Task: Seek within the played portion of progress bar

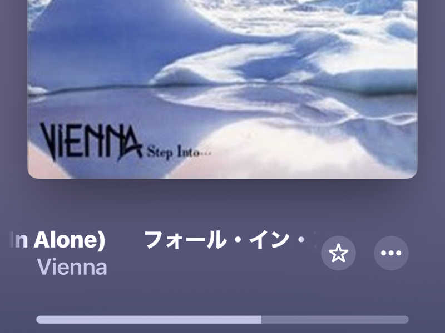Action: 149,320
